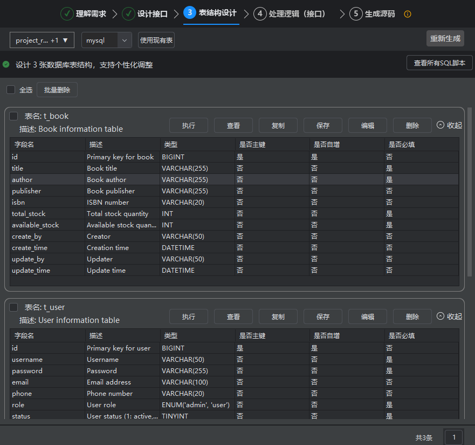Click the step 5 circle icon
The height and width of the screenshot is (445, 475).
pos(356,14)
